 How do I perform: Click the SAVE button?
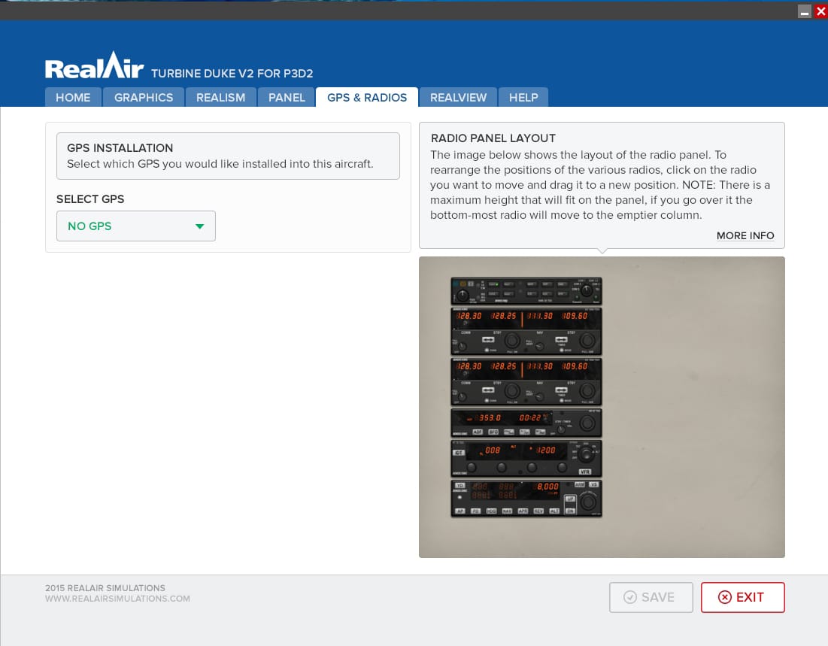tap(651, 597)
